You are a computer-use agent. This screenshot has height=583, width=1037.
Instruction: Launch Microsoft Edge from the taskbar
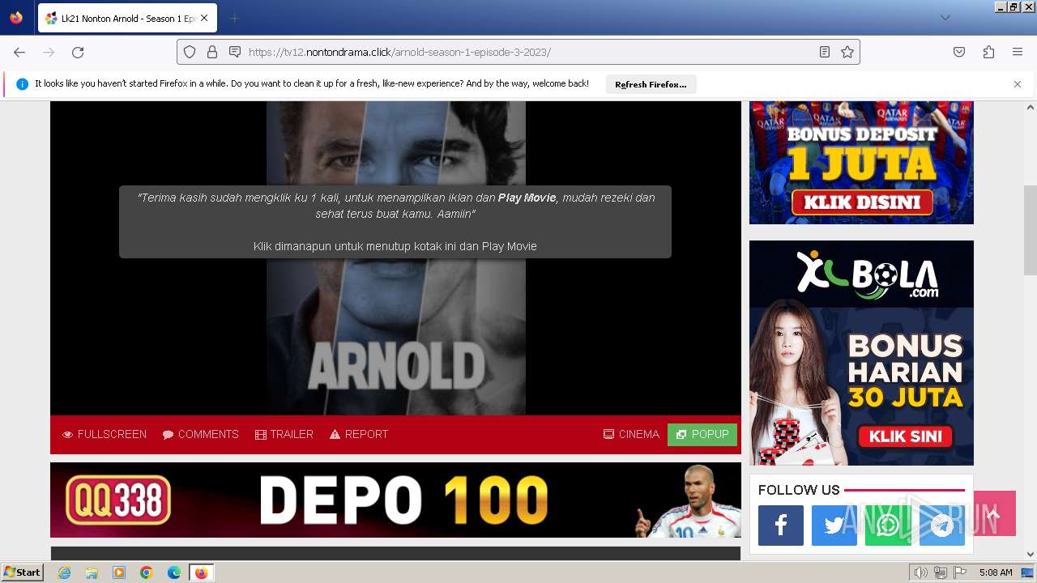pyautogui.click(x=174, y=572)
